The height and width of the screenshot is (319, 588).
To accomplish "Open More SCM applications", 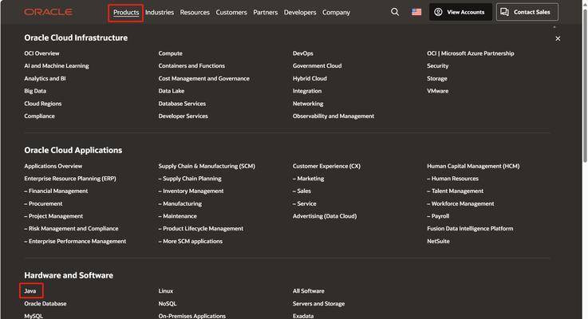I will pyautogui.click(x=191, y=241).
